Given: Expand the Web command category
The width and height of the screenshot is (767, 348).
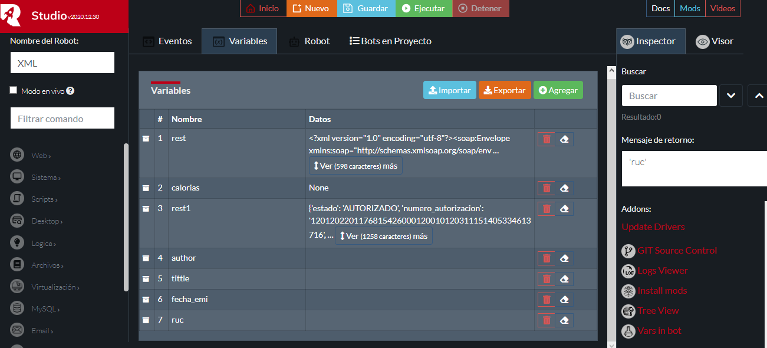Looking at the screenshot, I should [x=40, y=156].
